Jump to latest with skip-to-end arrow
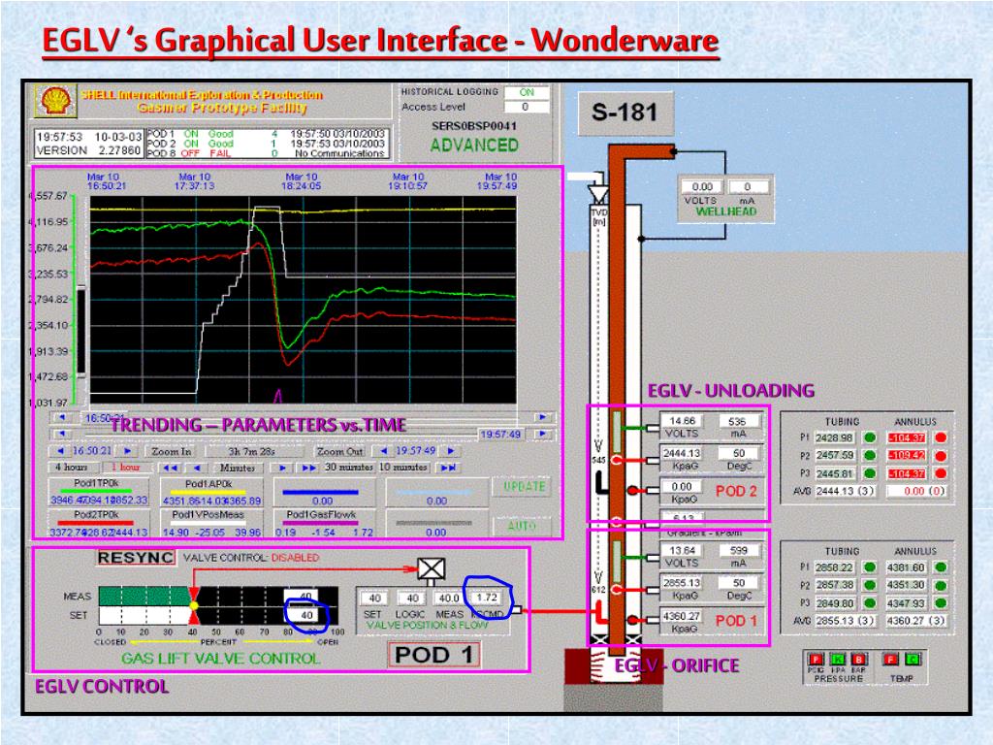This screenshot has height=745, width=993. [x=447, y=468]
